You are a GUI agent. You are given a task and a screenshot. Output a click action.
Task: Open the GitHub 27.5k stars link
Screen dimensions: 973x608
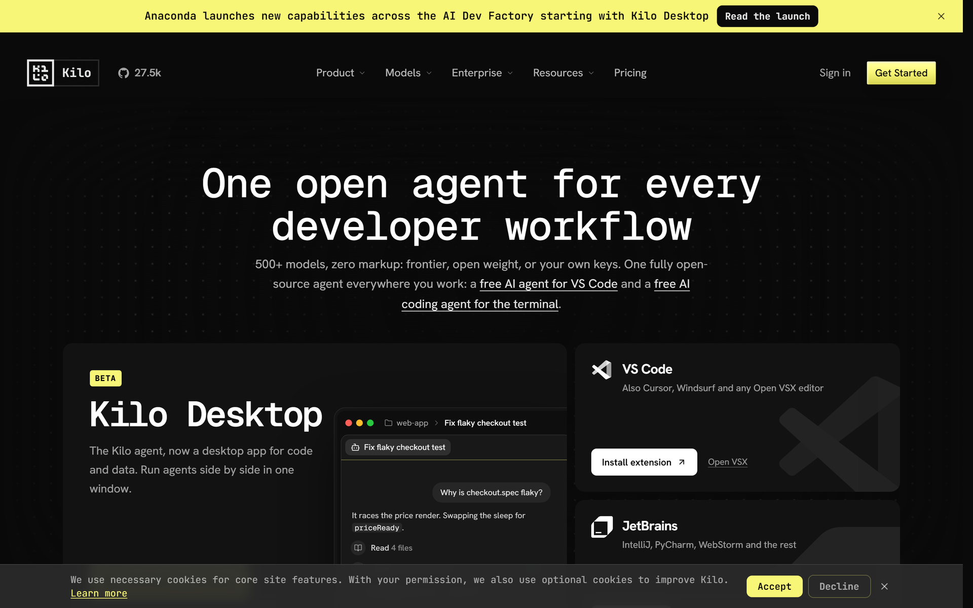[x=139, y=73]
